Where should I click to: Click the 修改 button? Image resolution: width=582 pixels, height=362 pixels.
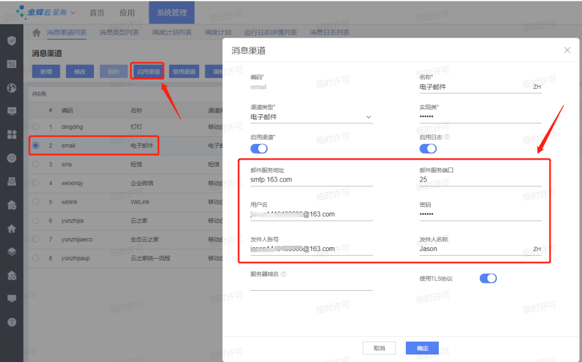[x=80, y=72]
